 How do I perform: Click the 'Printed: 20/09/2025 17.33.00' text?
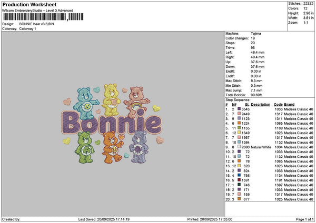coord(210,219)
